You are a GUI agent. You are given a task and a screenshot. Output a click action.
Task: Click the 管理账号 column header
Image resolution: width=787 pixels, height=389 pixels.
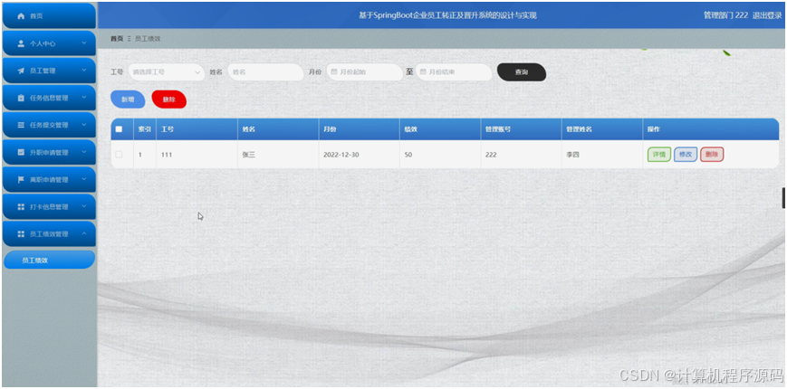[x=521, y=129]
